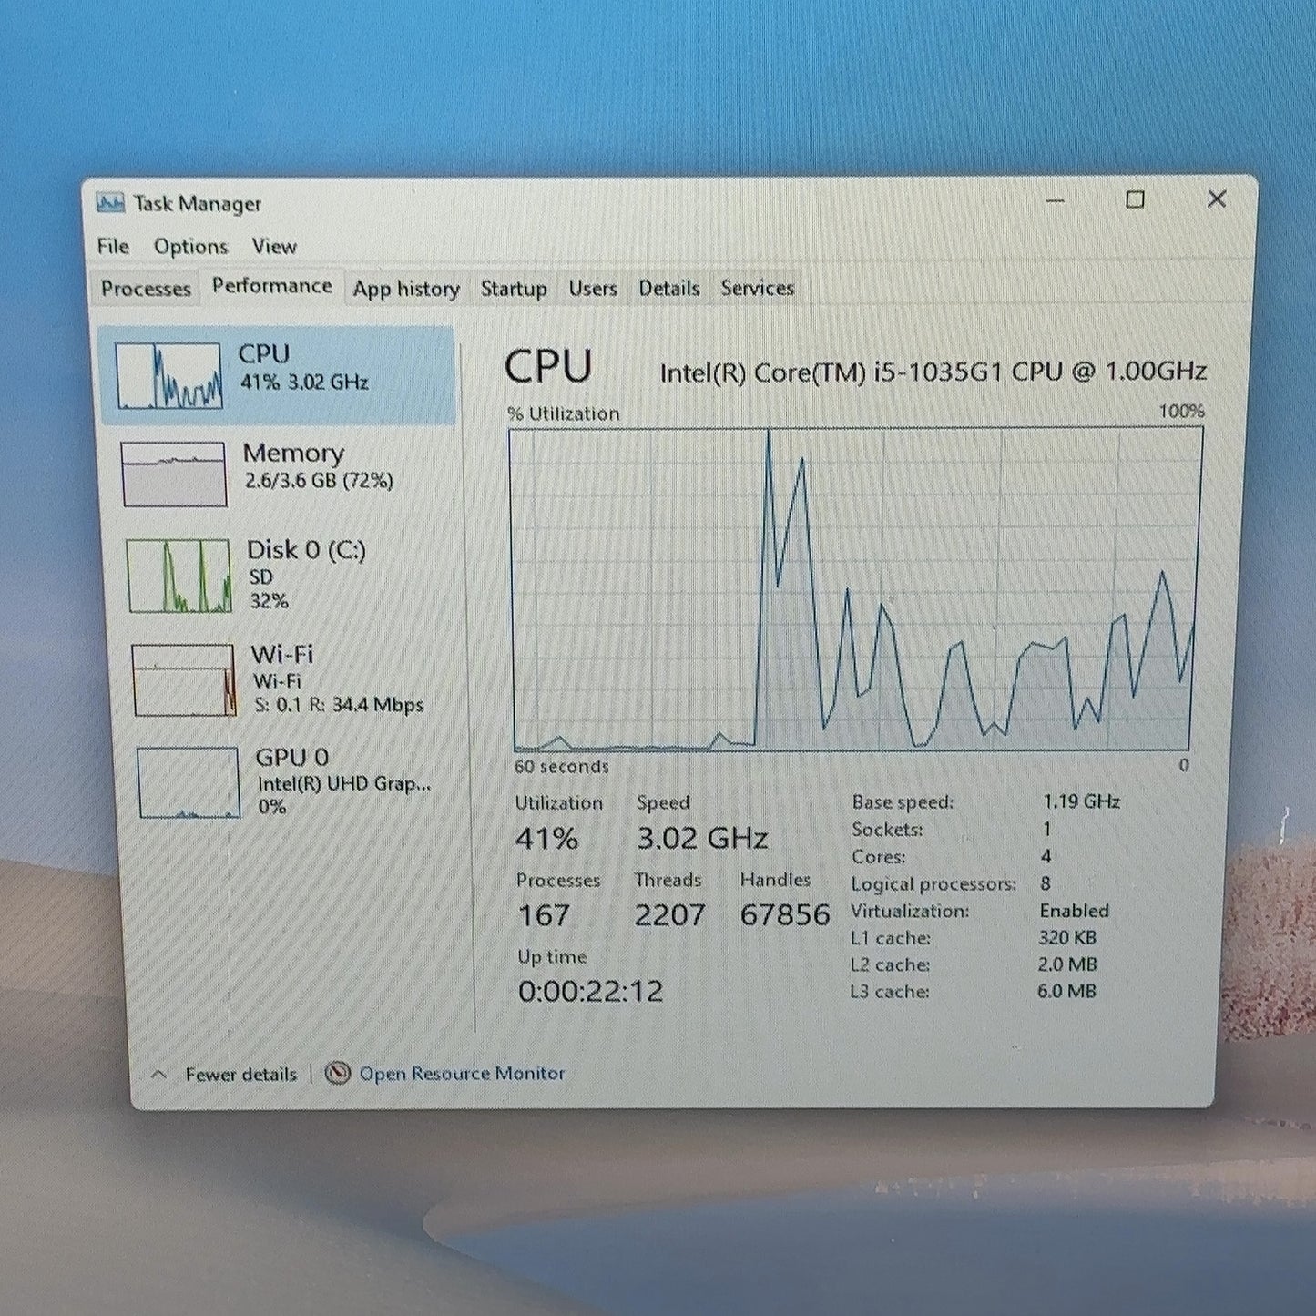
Task: Click the Resource Monitor icon
Action: 338,1073
